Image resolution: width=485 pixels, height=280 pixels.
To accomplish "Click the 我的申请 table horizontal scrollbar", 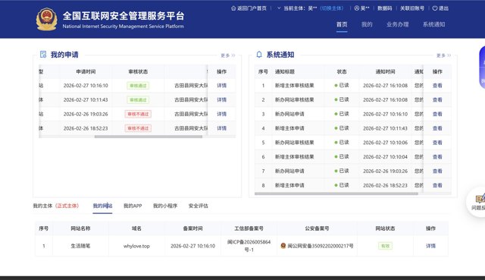I will 149,137.
